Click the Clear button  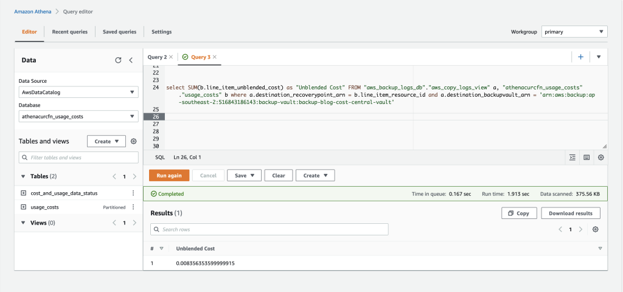[x=279, y=175]
